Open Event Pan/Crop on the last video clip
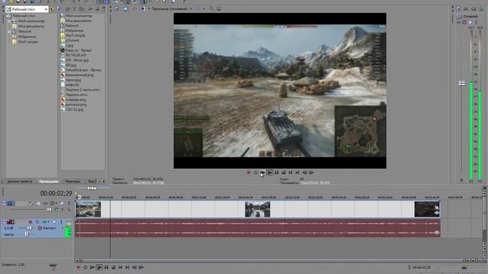This screenshot has width=488, height=274. [437, 207]
